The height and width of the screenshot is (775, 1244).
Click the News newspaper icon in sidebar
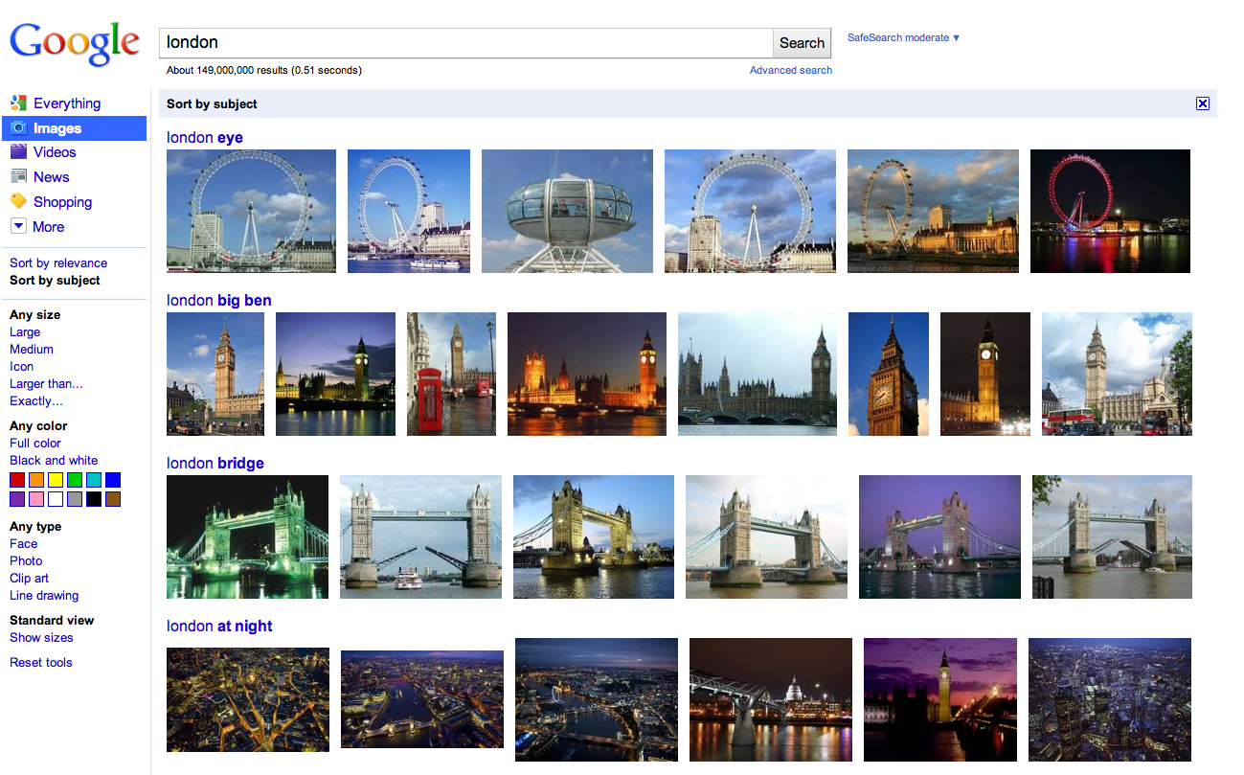coord(18,177)
